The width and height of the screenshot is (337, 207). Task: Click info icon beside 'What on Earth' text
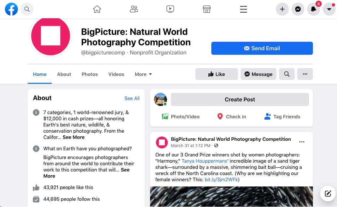[x=36, y=149]
